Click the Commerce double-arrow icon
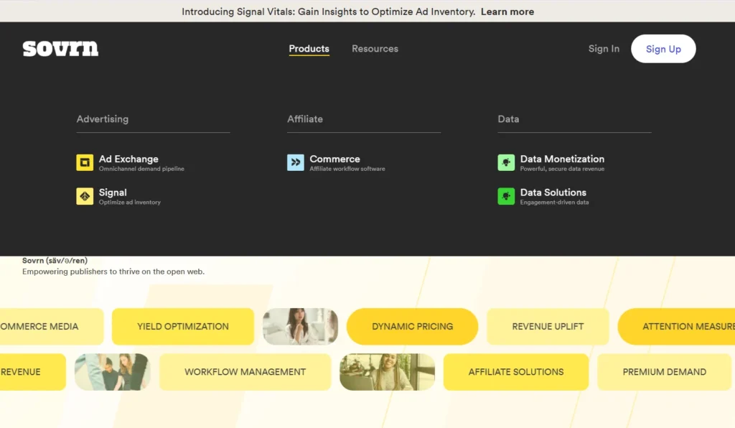This screenshot has height=428, width=735. point(296,163)
